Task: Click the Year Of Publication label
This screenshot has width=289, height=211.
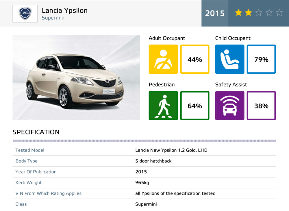Action: point(36,172)
